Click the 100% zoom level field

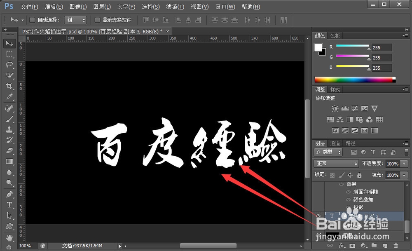(x=25, y=246)
